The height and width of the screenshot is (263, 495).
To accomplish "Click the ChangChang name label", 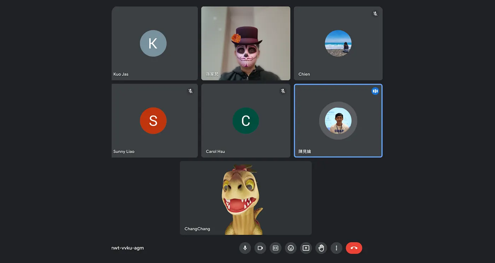I will tap(197, 229).
